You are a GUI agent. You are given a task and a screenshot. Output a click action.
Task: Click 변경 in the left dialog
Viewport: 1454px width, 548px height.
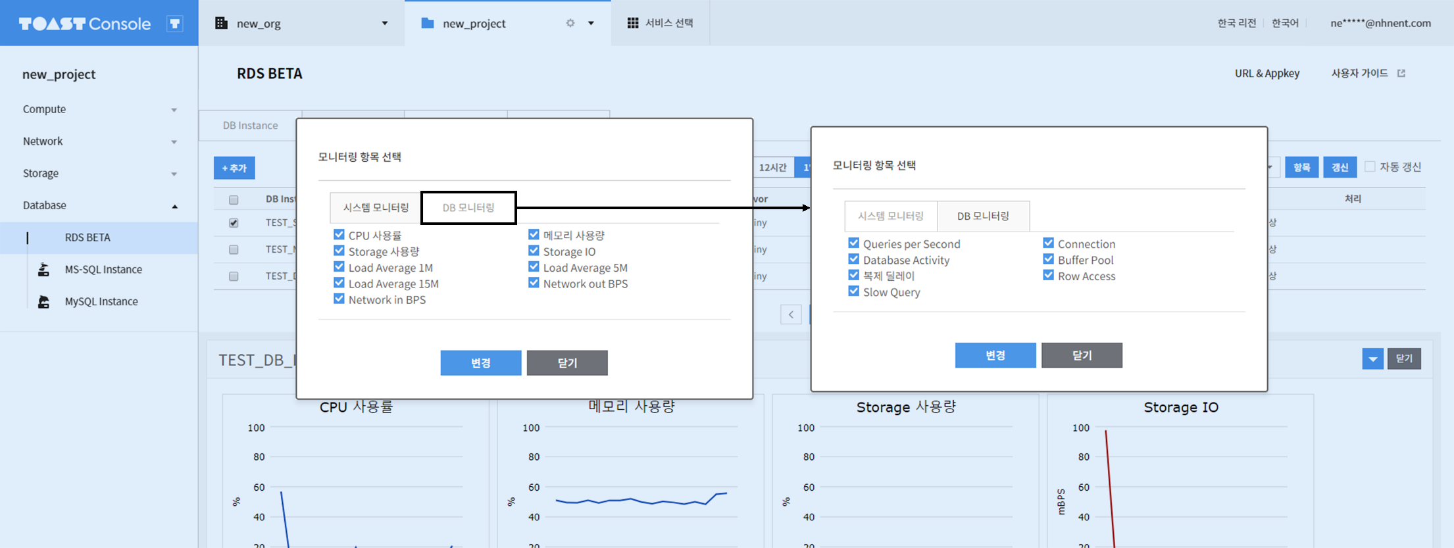(481, 362)
